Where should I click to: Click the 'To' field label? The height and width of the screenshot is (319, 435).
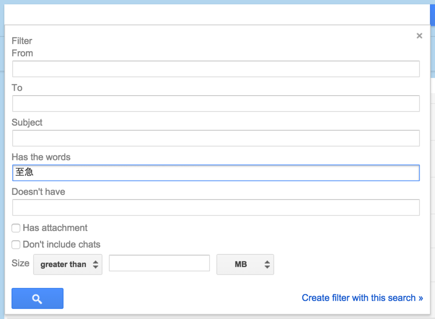(17, 88)
